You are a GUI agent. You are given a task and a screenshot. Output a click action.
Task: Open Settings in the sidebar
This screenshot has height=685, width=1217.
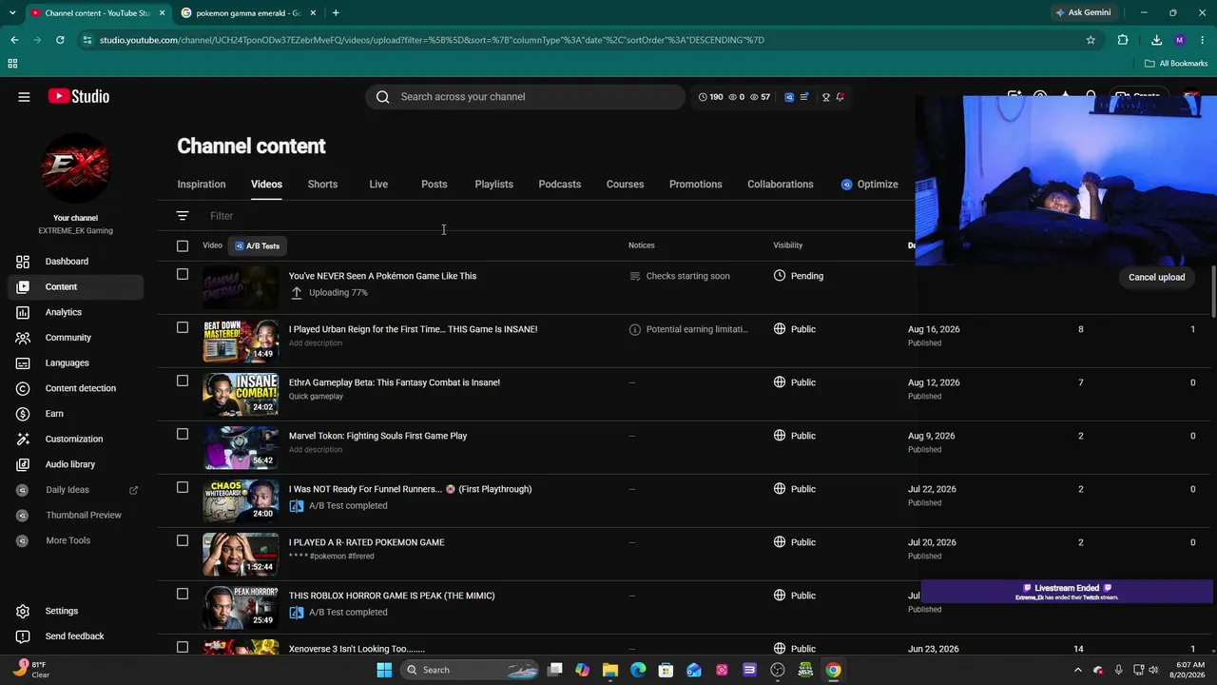point(62,611)
